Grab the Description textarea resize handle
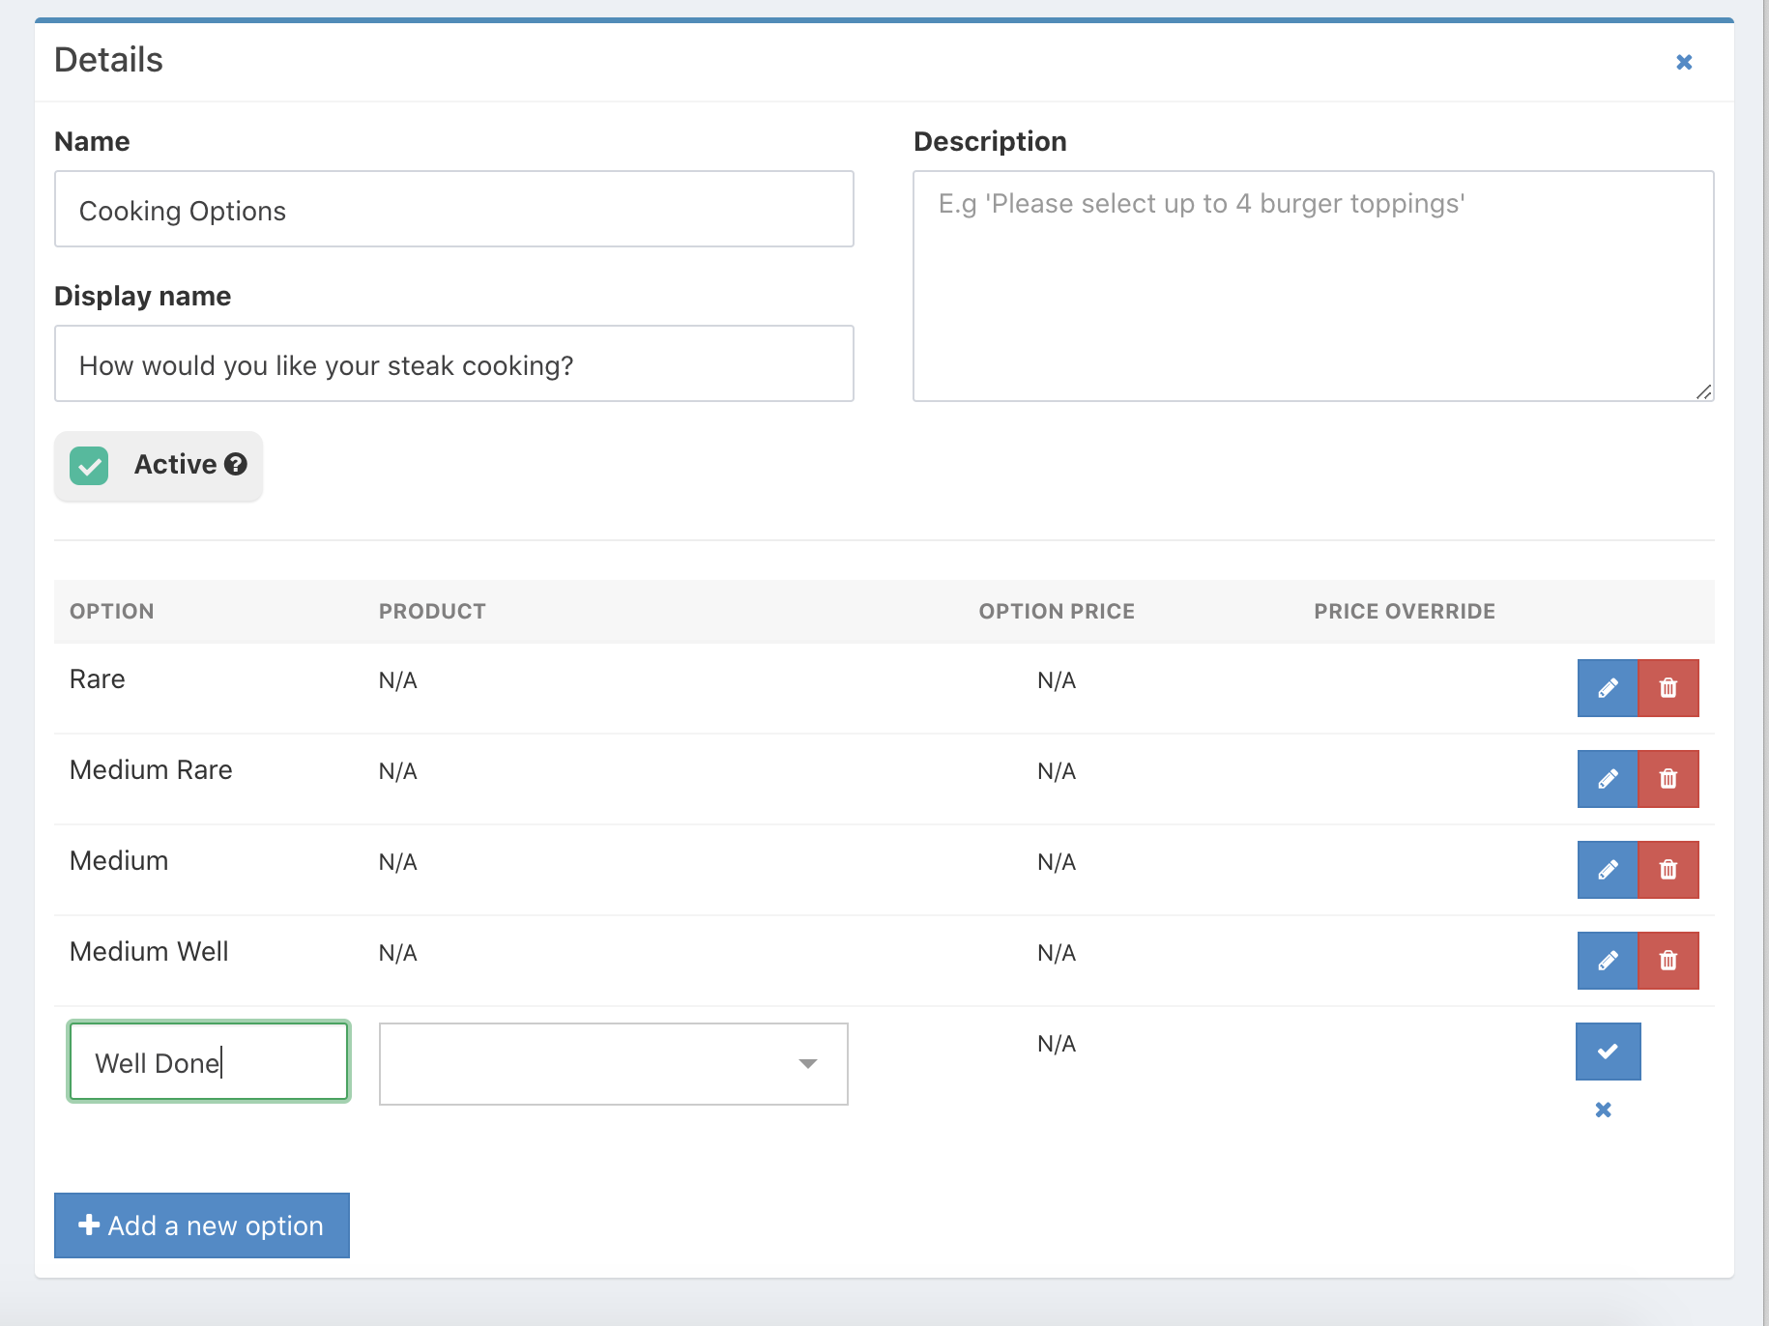This screenshot has height=1326, width=1769. pos(1703,391)
